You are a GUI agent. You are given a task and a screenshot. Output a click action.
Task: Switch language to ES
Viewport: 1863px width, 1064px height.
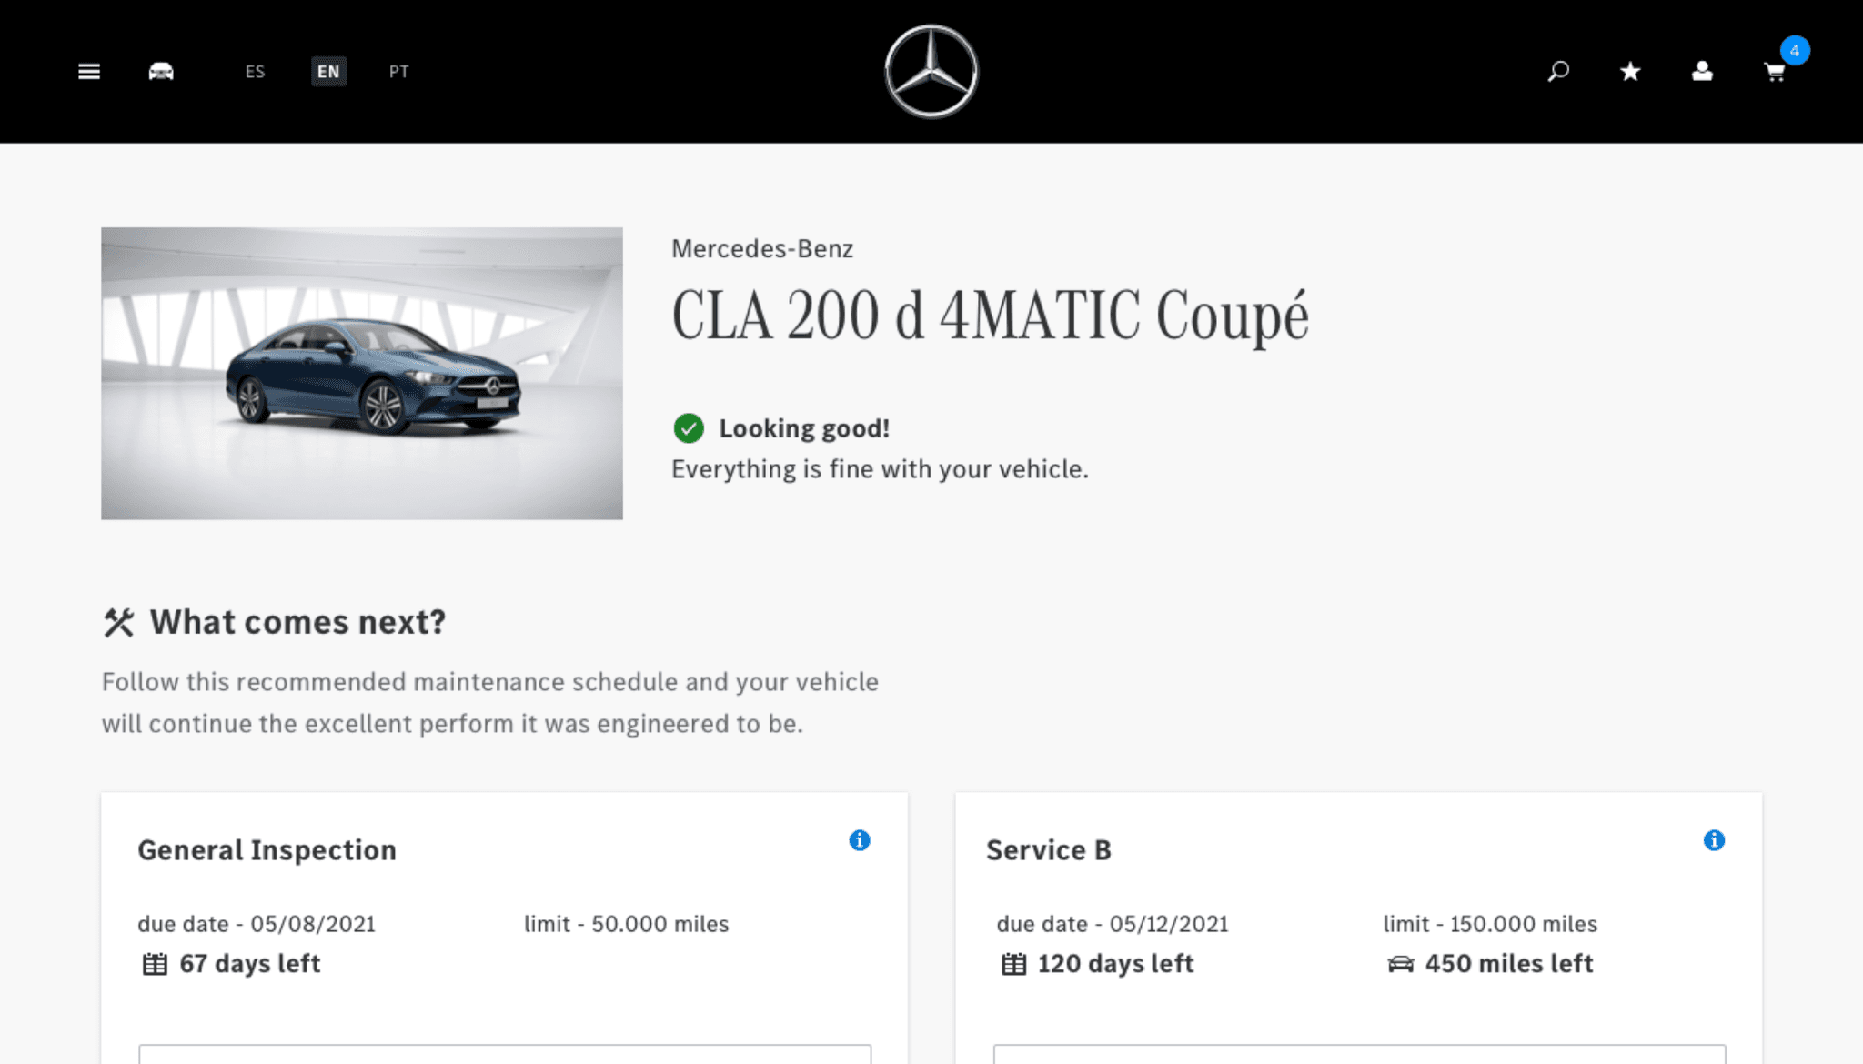point(255,72)
